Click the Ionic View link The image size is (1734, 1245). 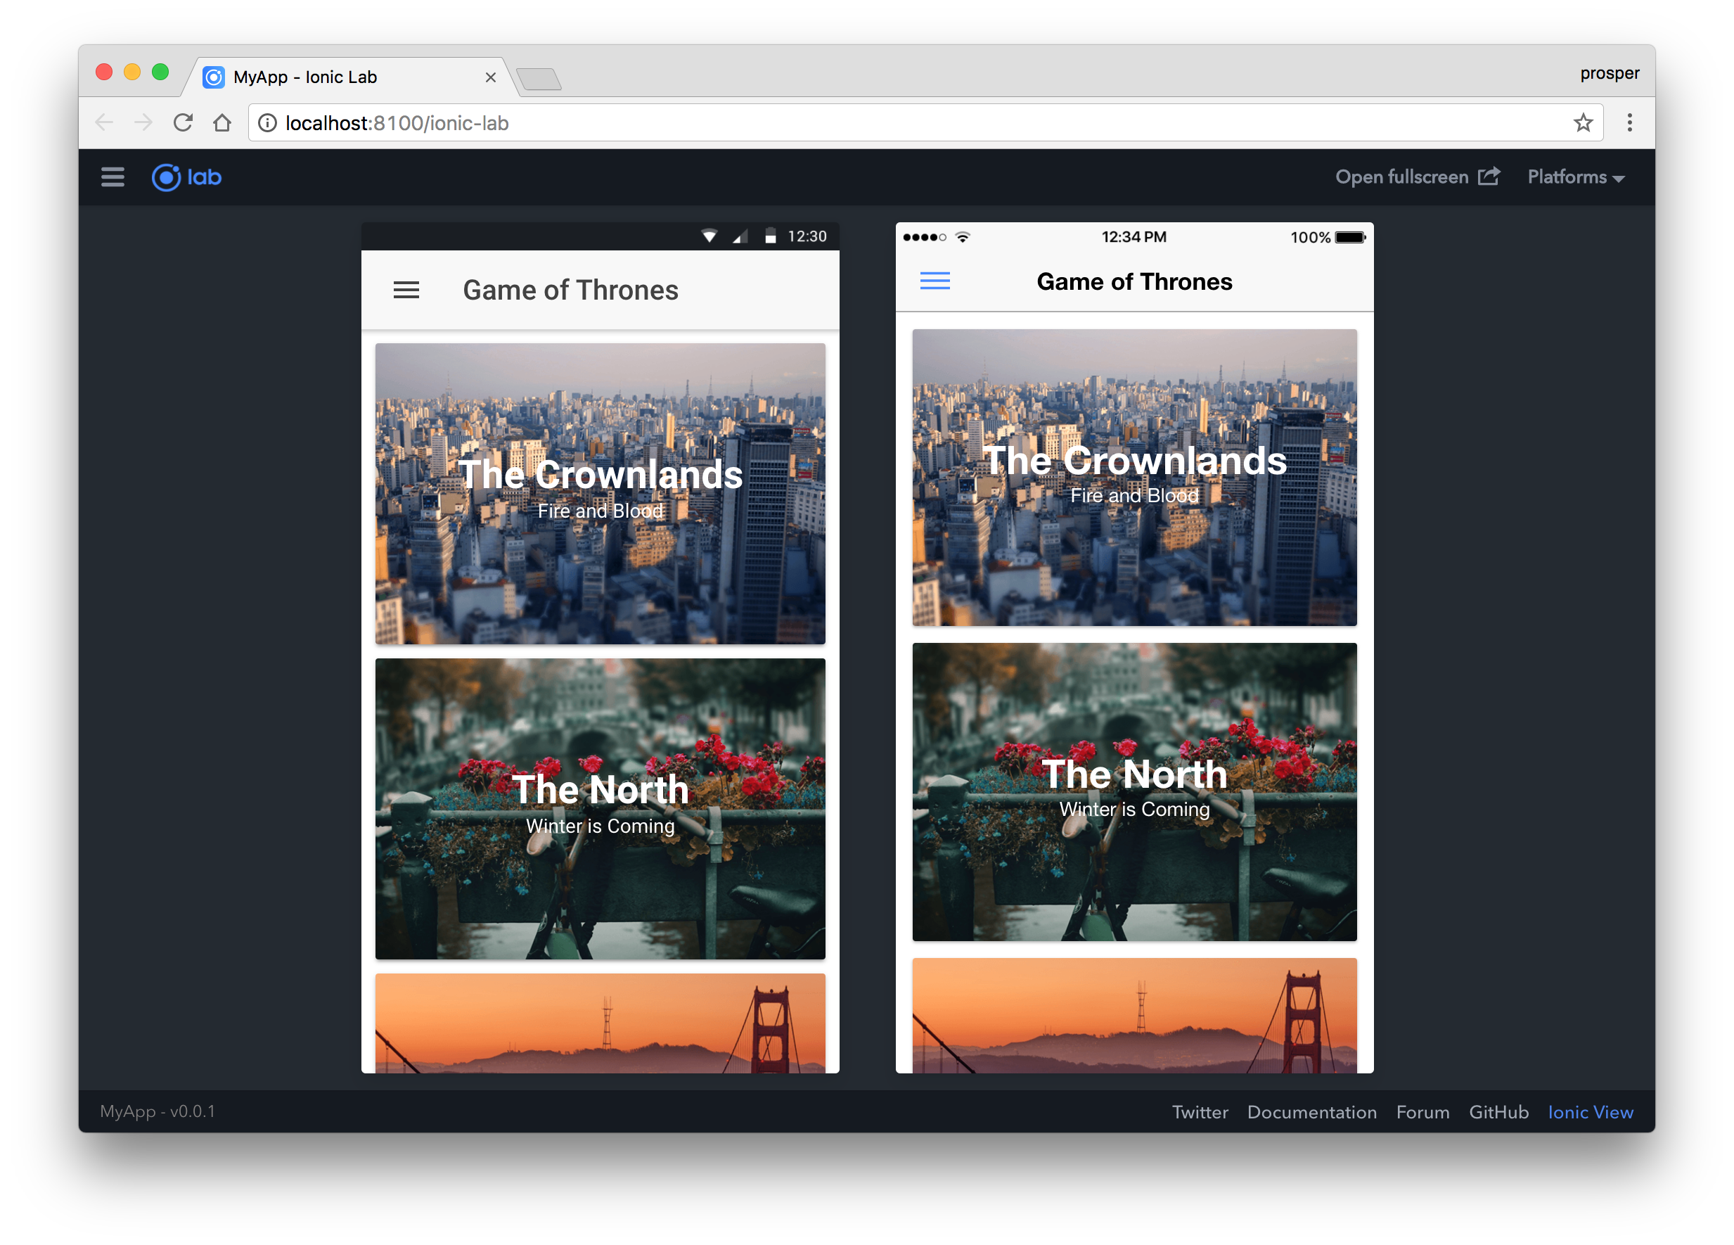point(1591,1112)
